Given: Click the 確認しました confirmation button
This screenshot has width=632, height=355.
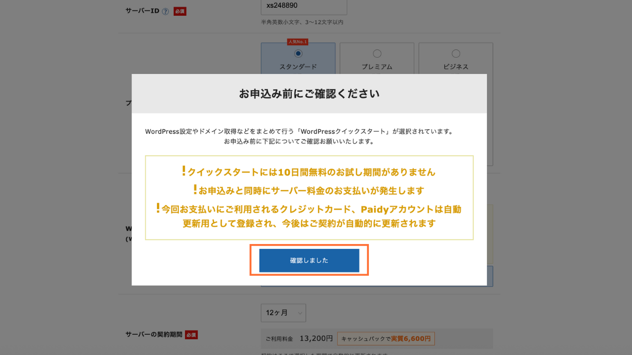Looking at the screenshot, I should tap(309, 260).
